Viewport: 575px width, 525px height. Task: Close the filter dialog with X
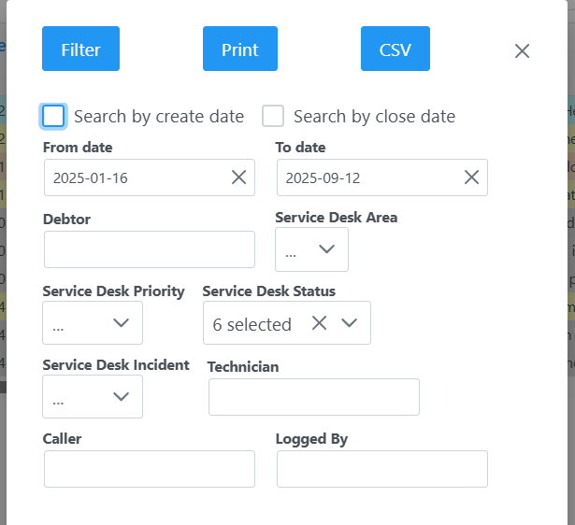[x=522, y=51]
